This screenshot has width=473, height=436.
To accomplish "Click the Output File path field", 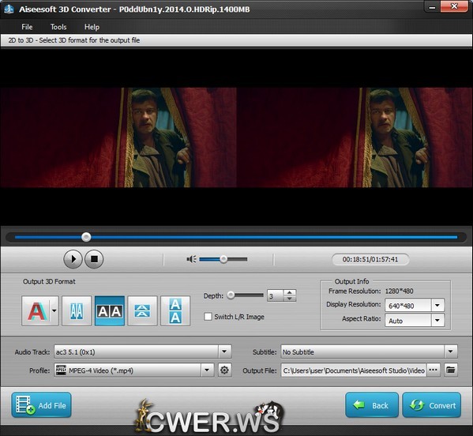I will click(x=354, y=370).
